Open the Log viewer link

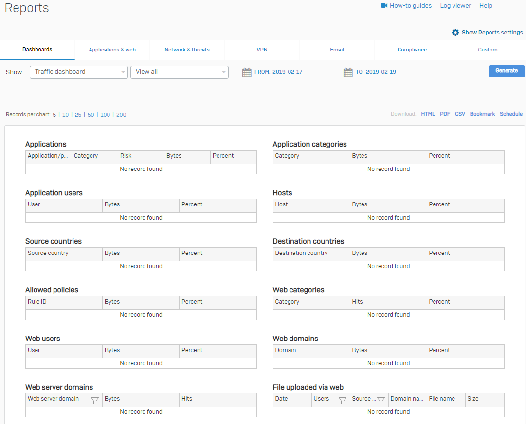pyautogui.click(x=455, y=6)
